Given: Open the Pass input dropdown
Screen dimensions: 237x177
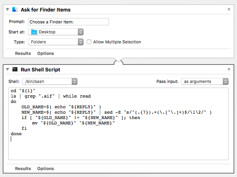Looking at the screenshot, I should [x=205, y=81].
